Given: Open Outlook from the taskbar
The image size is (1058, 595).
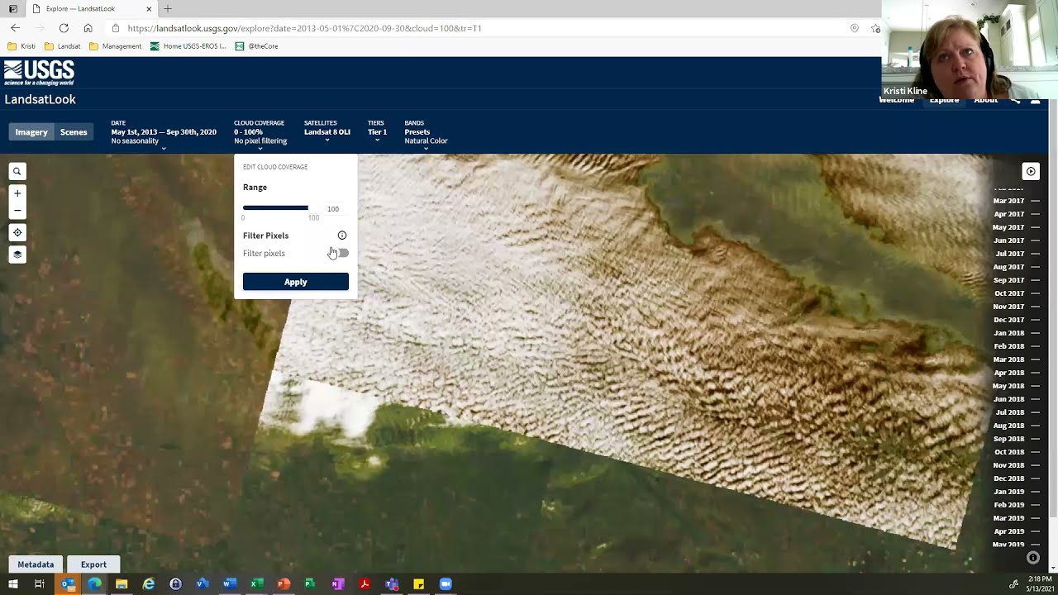Looking at the screenshot, I should click(x=68, y=584).
